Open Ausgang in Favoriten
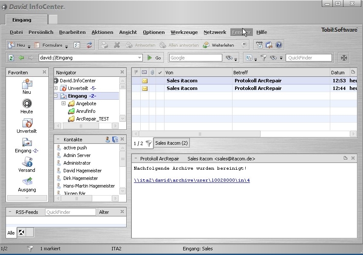363x255 pixels. tap(27, 185)
